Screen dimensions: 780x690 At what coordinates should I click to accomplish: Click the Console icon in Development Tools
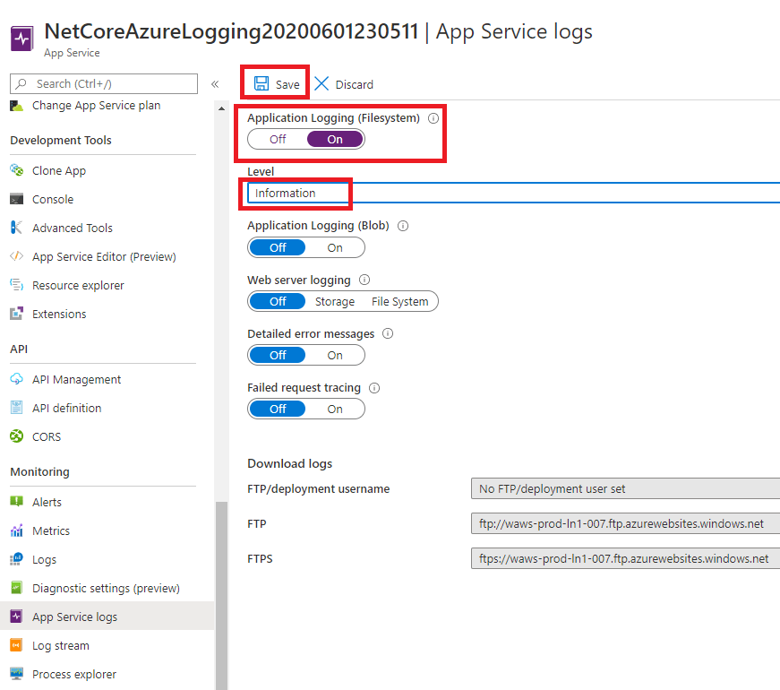coord(17,199)
